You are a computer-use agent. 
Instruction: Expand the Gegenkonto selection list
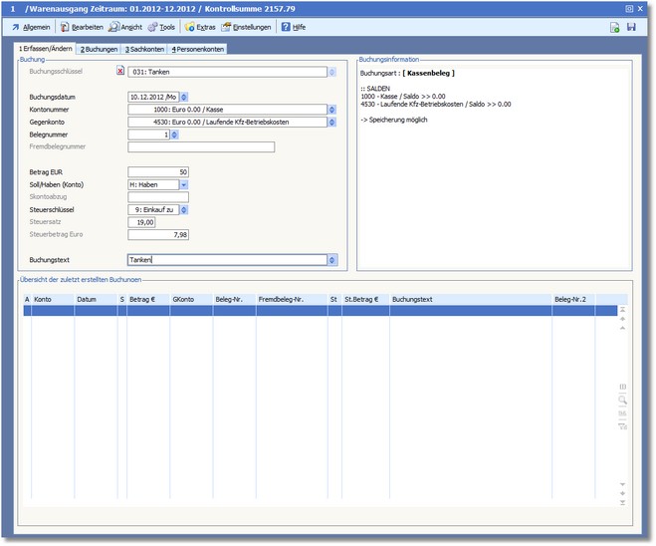(x=331, y=123)
